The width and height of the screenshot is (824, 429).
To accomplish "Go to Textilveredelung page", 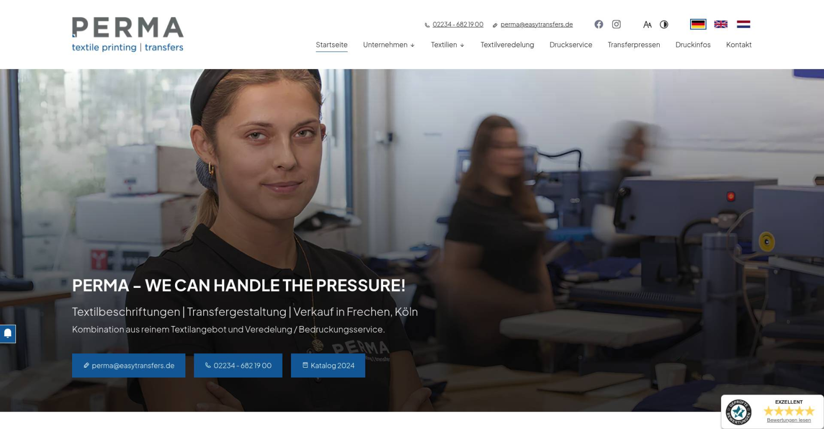I will coord(507,45).
